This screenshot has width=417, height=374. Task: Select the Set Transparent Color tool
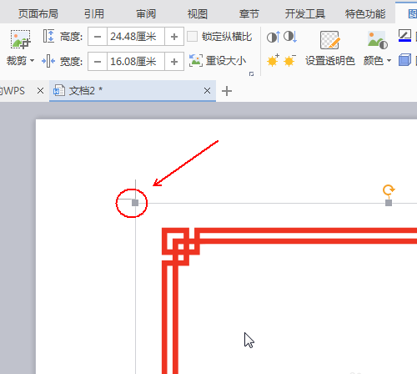click(329, 48)
